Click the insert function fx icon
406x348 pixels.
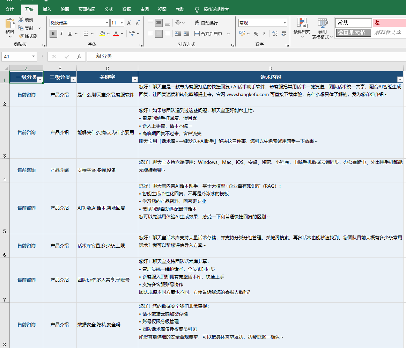[x=80, y=57]
